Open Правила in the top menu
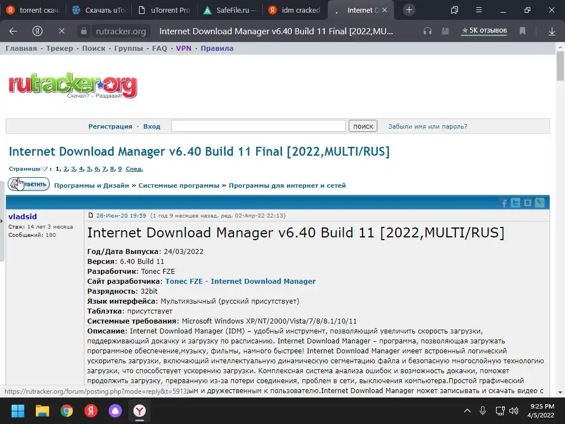This screenshot has height=424, width=565. pos(217,49)
